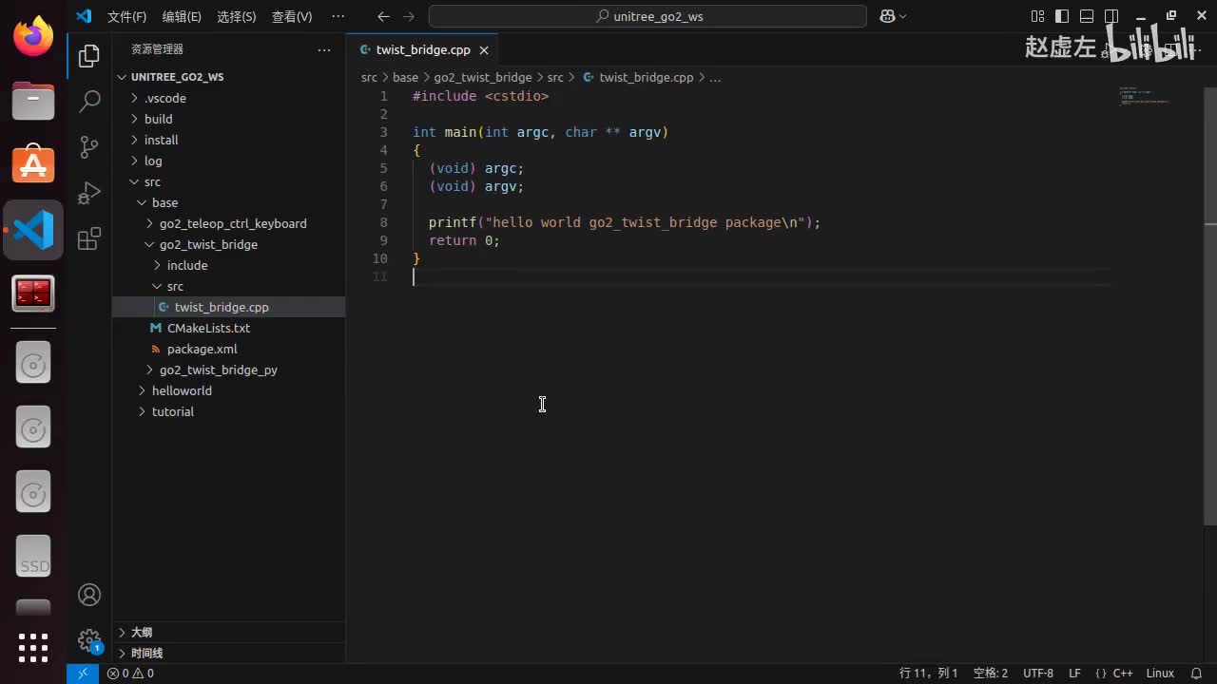Focus Visual Studio Code in the dock
1217x684 pixels.
point(33,230)
